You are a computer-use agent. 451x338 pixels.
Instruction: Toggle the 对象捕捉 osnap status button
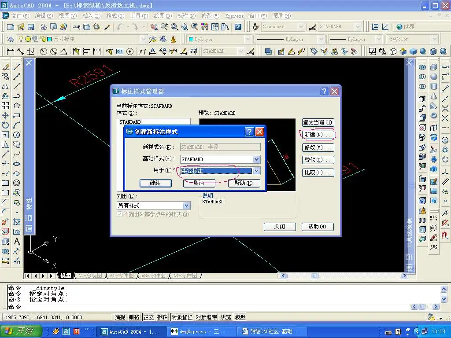(182, 317)
